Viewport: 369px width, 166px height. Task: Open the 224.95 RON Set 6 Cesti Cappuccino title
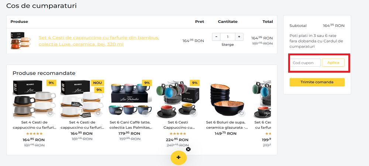(x=179, y=125)
